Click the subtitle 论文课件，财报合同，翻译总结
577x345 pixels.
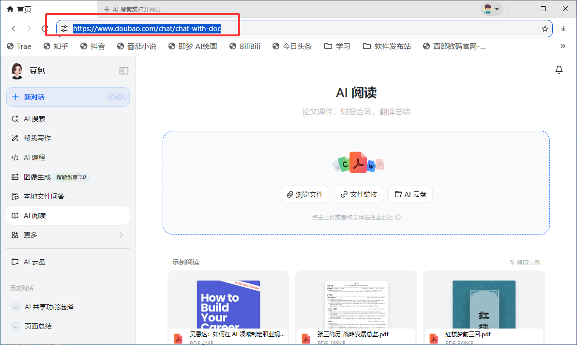pos(356,111)
